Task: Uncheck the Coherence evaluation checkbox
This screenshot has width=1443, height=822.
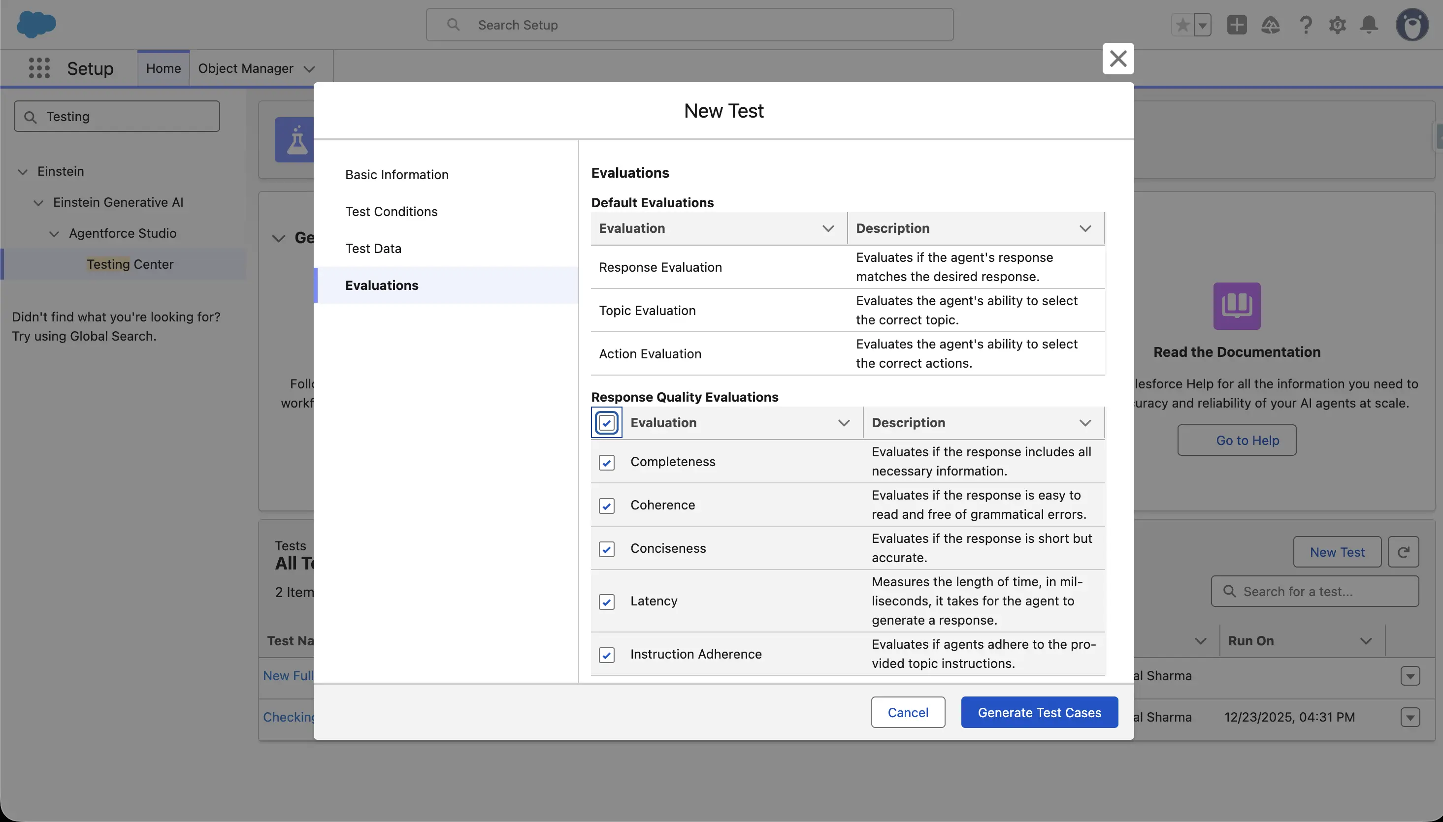Action: (x=606, y=506)
